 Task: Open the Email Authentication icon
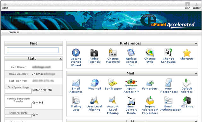[x=168, y=100]
